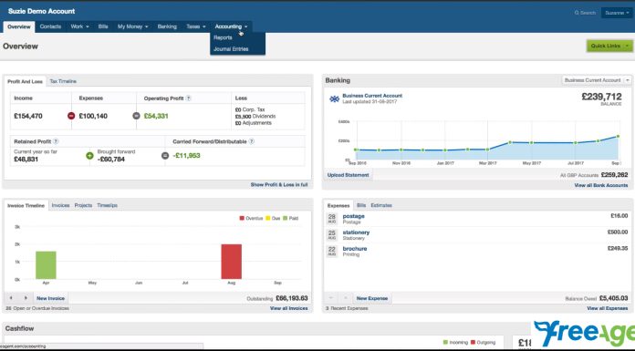Image resolution: width=635 pixels, height=351 pixels.
Task: Collapse the Accounting dropdown menu
Action: (x=231, y=26)
